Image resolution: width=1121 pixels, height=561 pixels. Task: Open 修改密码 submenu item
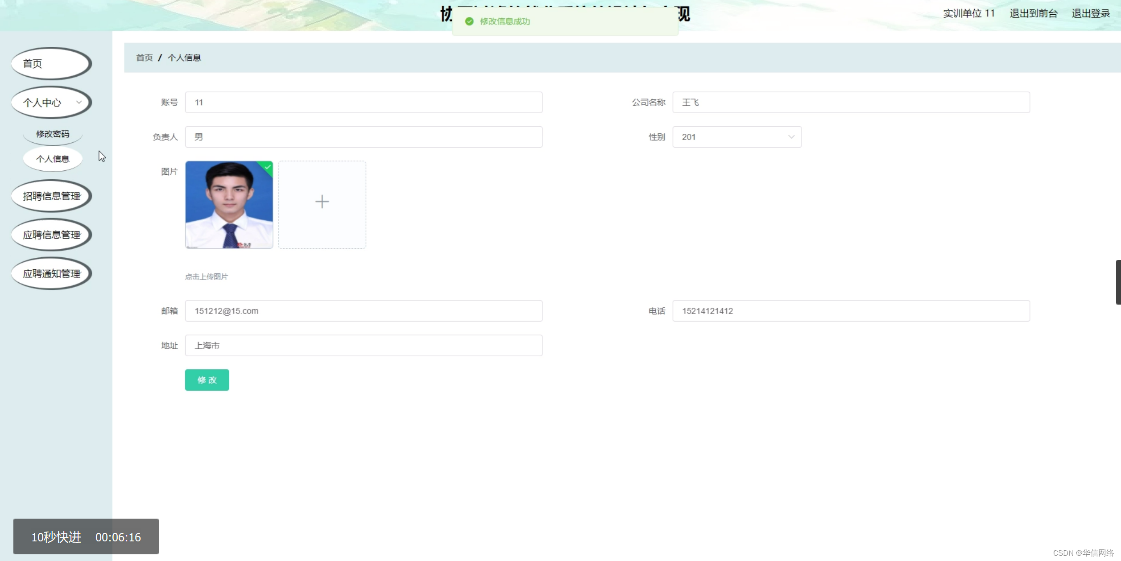pos(53,134)
